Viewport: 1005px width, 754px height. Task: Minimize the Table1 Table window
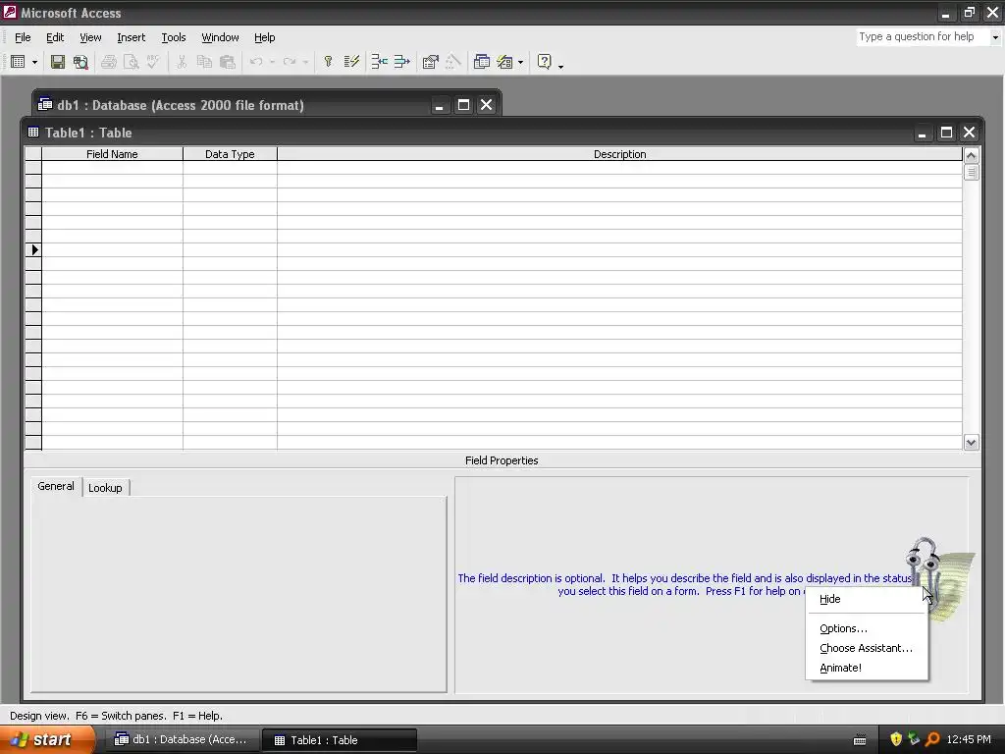922,133
